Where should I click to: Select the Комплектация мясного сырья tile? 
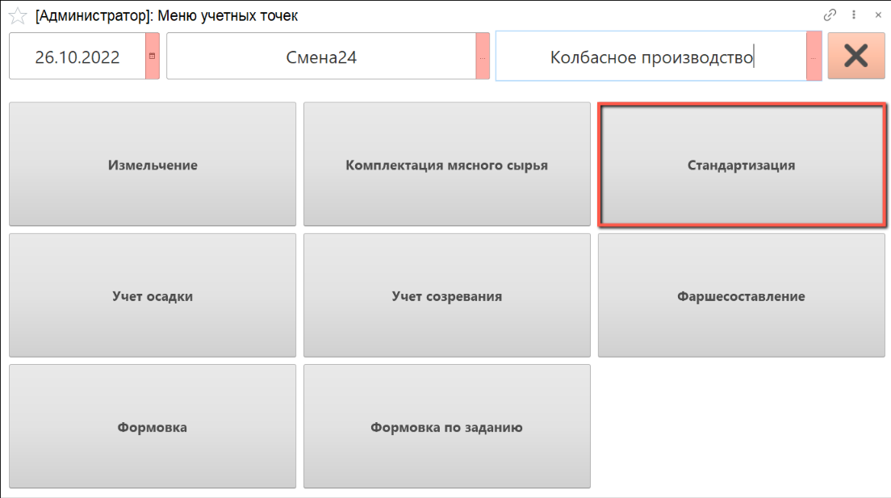click(446, 165)
